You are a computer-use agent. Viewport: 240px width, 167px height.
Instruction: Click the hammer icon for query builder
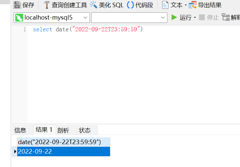[x=47, y=5]
